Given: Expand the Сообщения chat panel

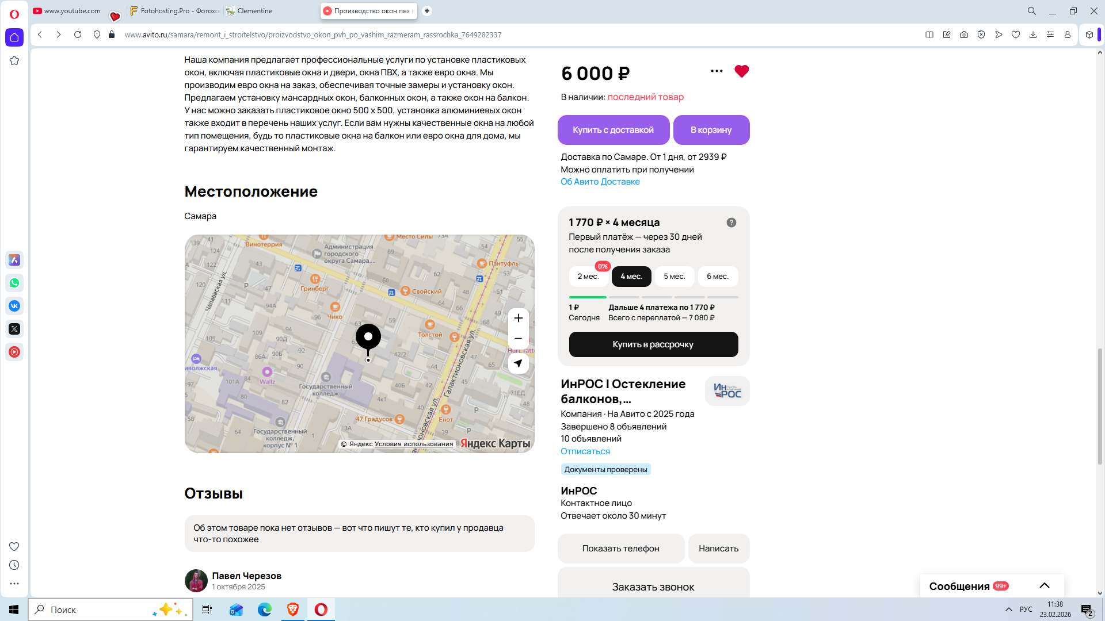Looking at the screenshot, I should [1044, 586].
